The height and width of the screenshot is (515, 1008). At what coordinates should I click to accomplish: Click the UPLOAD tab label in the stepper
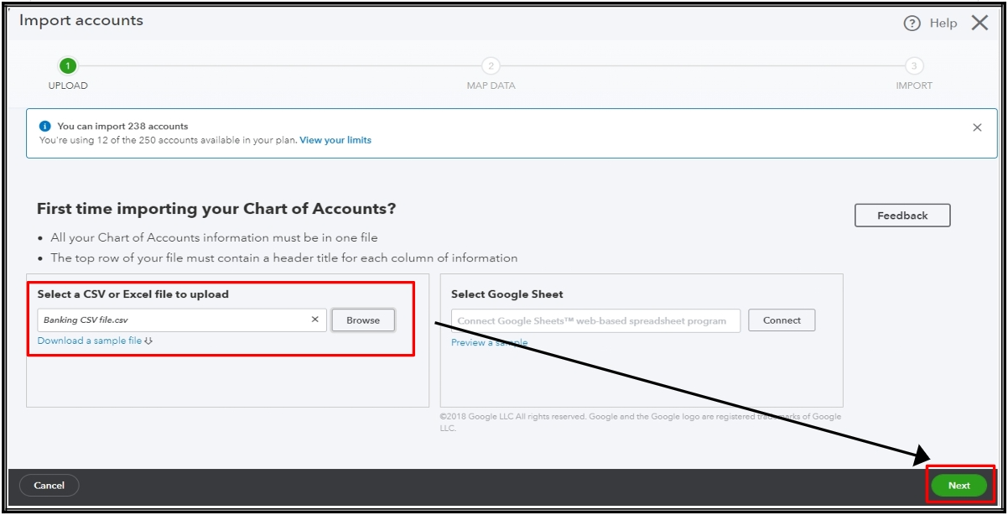point(68,85)
